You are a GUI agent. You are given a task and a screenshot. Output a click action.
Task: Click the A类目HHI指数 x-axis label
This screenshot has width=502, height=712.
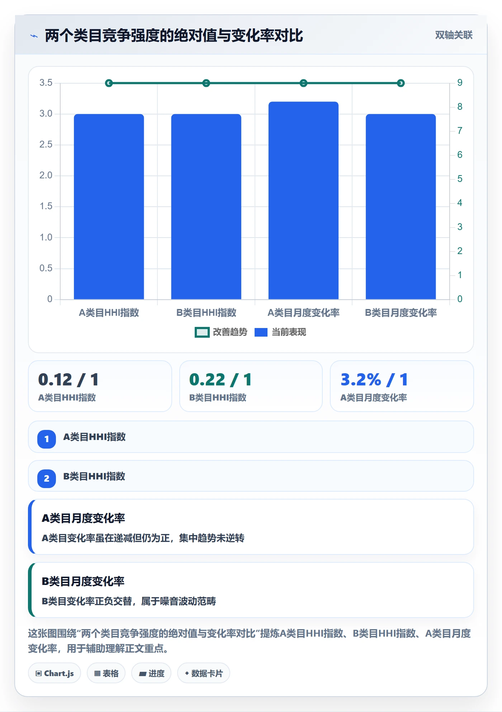click(x=109, y=313)
